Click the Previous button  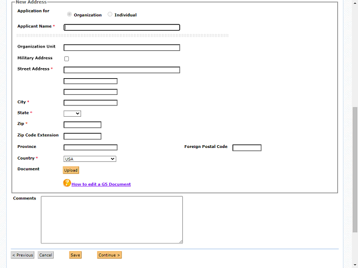tap(22, 255)
